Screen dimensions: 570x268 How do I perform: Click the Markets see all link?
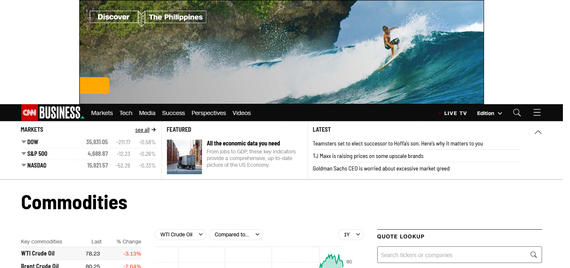[x=145, y=130]
